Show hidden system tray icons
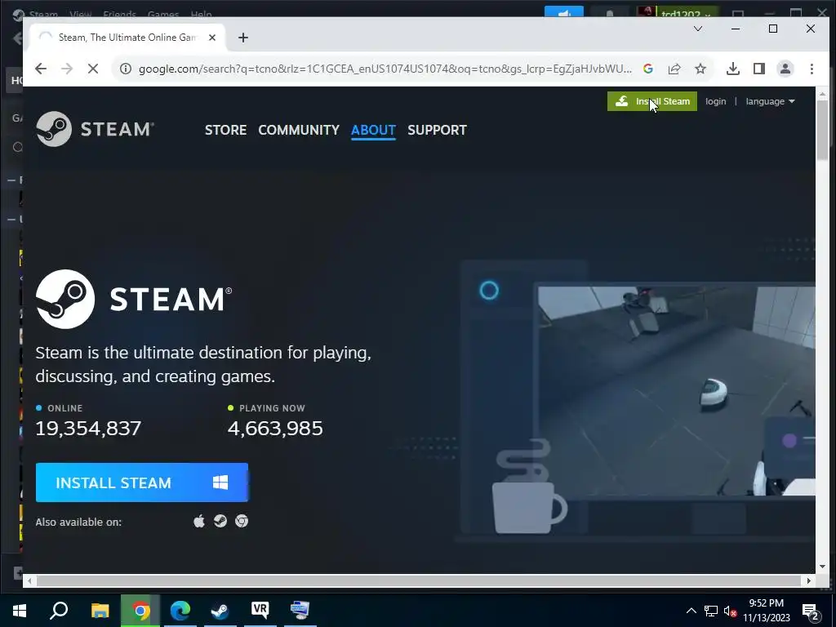 point(691,611)
